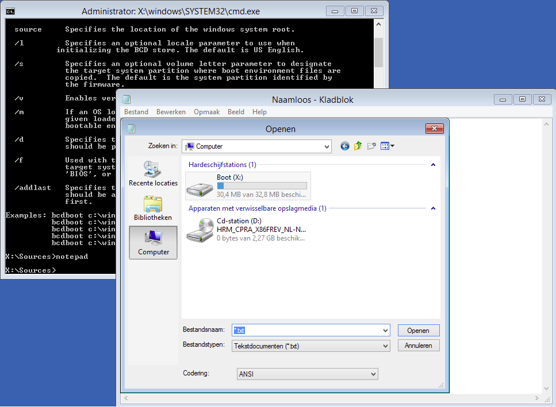Open the Bestand menu in Kladblok

click(136, 112)
